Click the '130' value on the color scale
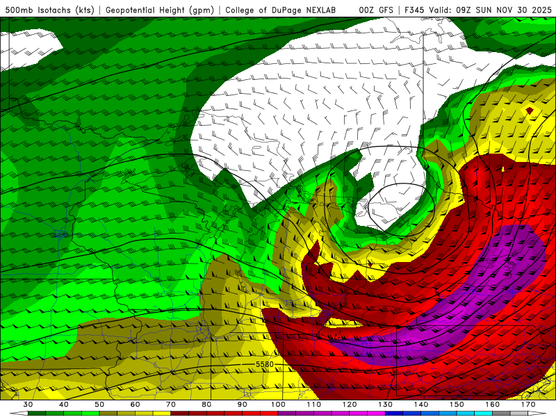 coord(386,404)
